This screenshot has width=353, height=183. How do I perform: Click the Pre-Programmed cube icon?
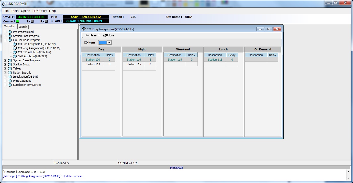(10, 32)
